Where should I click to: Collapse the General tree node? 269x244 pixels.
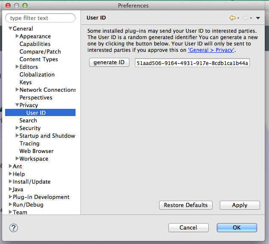point(11,28)
